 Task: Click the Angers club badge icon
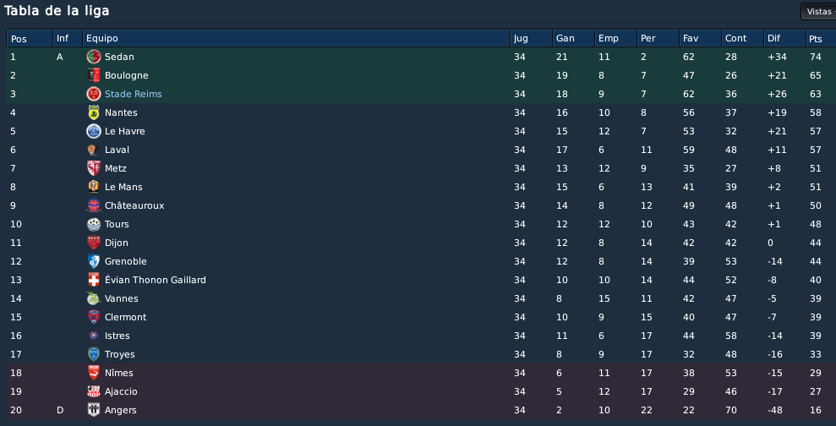click(x=94, y=410)
